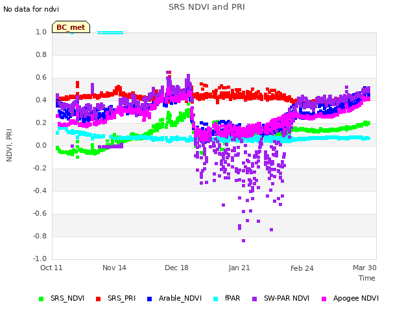Viewport: 415px width, 311px height.
Task: Click the Oct 11 x-axis tick label
Action: coord(51,268)
